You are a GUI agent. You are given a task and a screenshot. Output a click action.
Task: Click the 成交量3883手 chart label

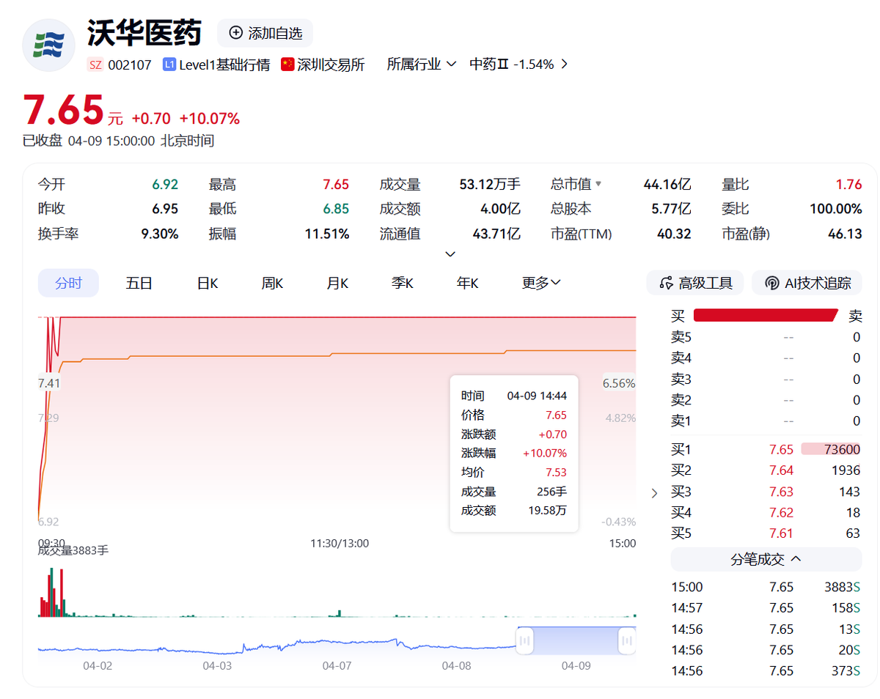tap(73, 550)
